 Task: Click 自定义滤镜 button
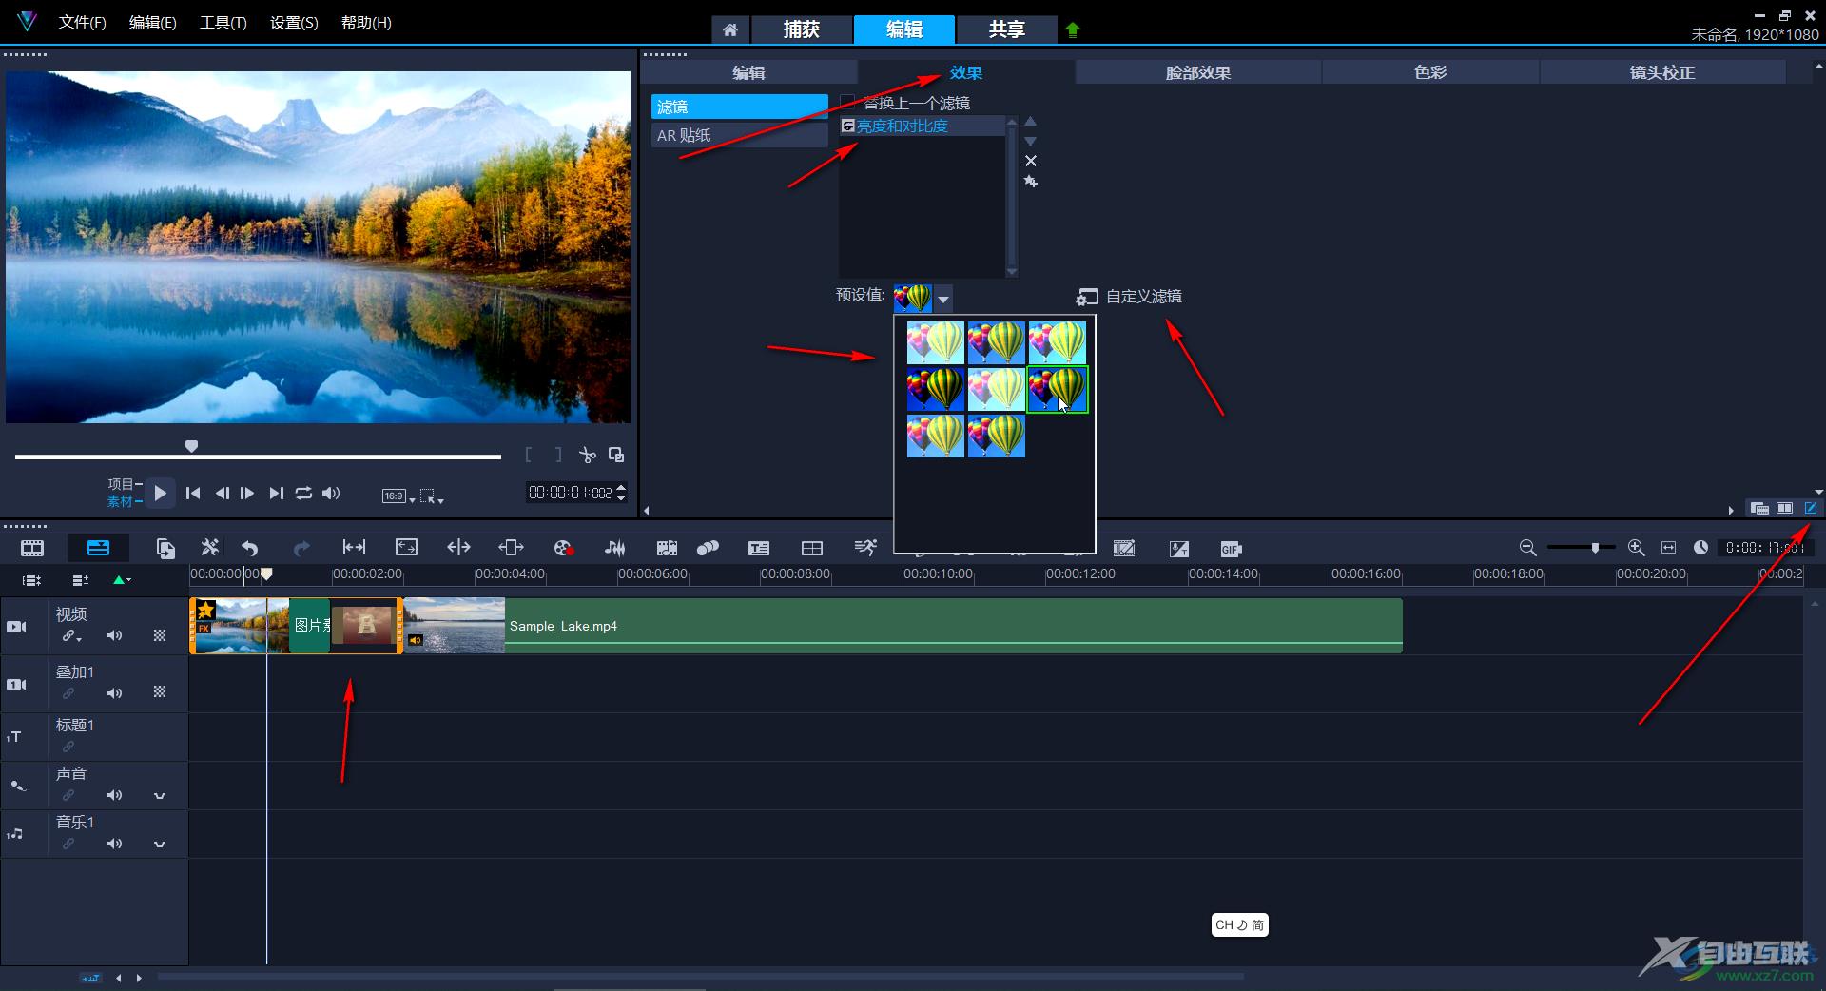1129,297
